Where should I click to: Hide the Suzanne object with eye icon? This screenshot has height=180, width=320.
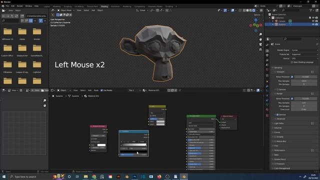pyautogui.click(x=313, y=24)
